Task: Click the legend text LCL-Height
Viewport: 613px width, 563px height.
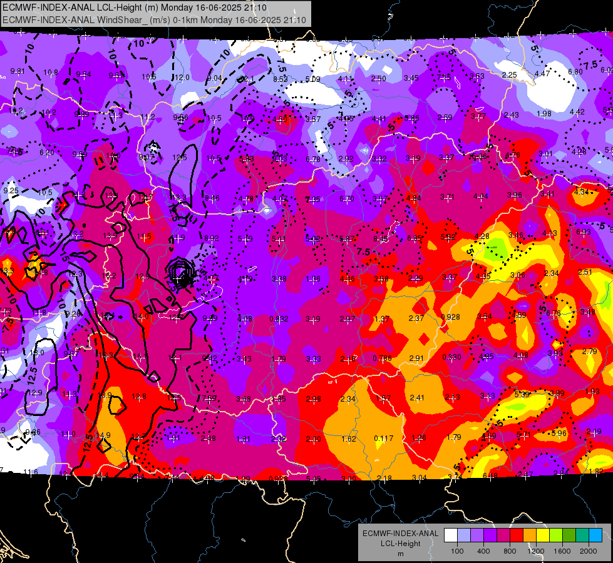Action: pos(400,544)
